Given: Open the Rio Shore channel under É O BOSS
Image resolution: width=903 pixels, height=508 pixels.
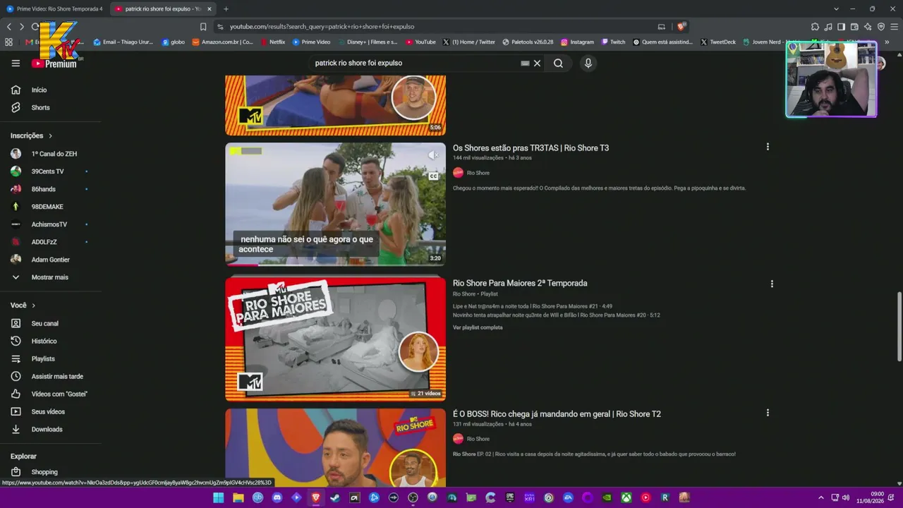Looking at the screenshot, I should [x=478, y=439].
